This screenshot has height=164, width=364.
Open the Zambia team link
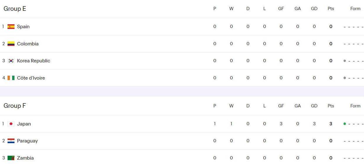point(25,158)
